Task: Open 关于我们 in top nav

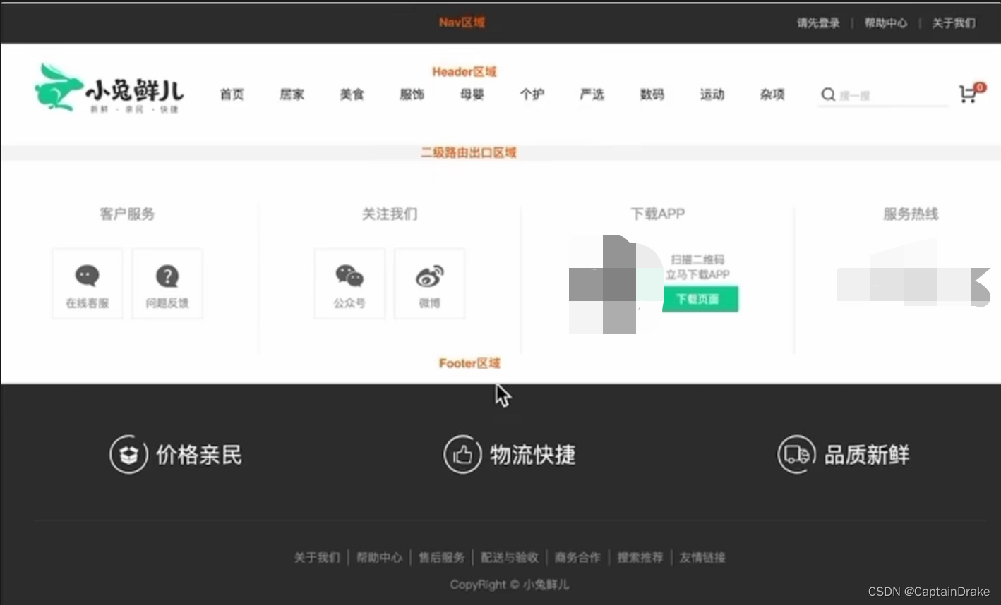Action: 954,23
